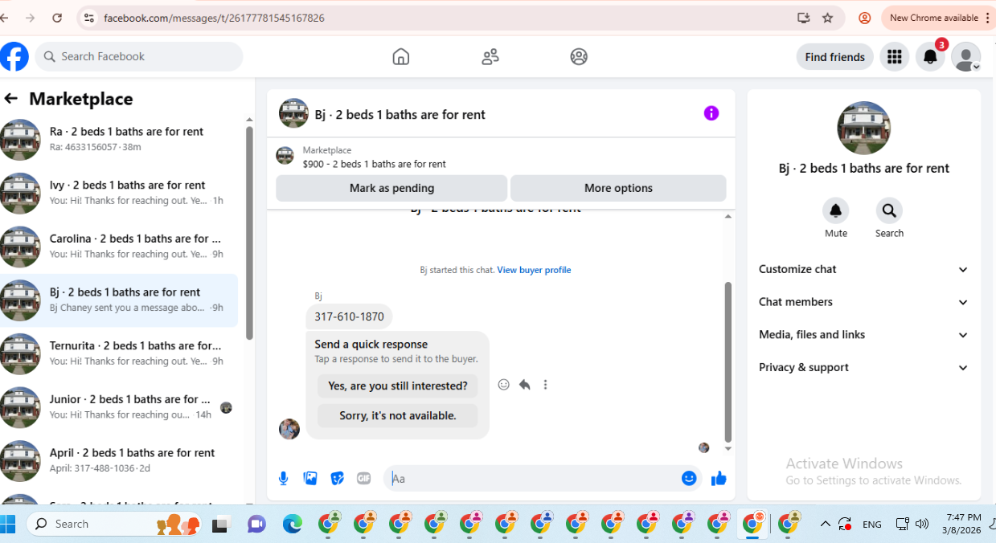Choose a GIF icon
Screen dimensions: 996x543
(x=364, y=479)
